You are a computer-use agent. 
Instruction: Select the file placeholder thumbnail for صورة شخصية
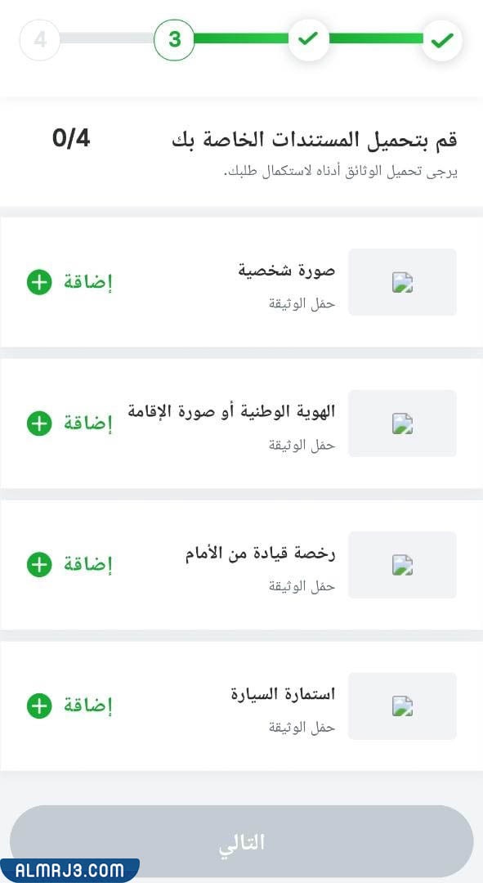402,282
